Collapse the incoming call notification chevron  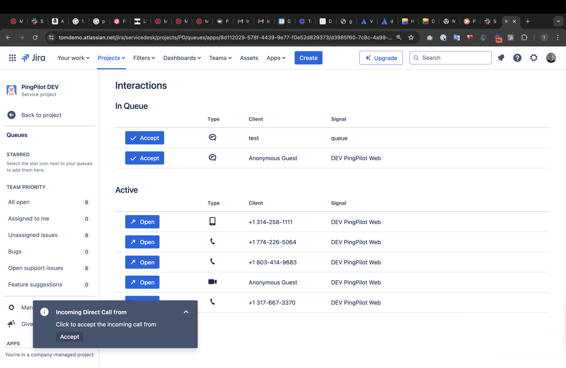(x=186, y=312)
